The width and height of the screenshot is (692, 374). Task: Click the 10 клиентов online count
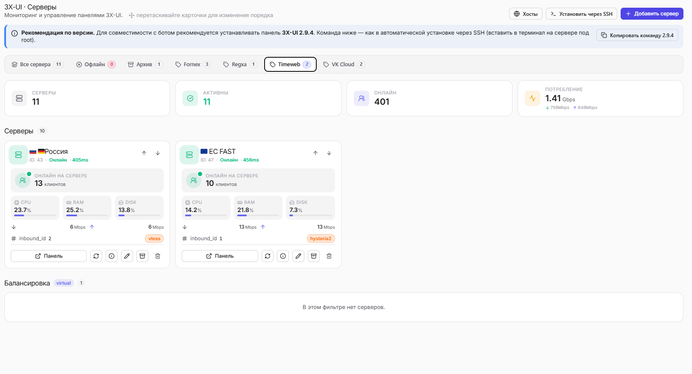pos(221,183)
